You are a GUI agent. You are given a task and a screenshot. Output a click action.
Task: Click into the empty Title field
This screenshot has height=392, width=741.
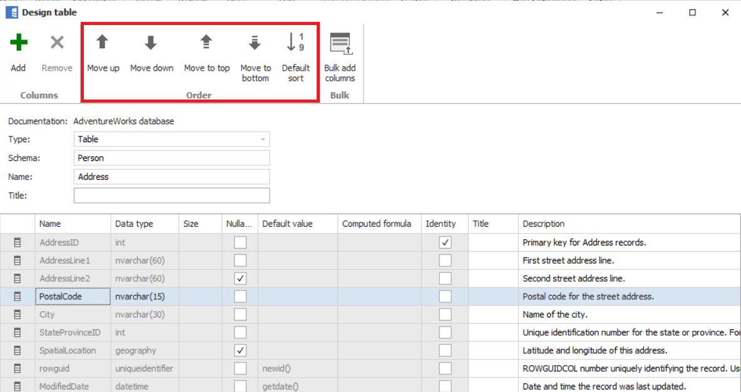171,196
